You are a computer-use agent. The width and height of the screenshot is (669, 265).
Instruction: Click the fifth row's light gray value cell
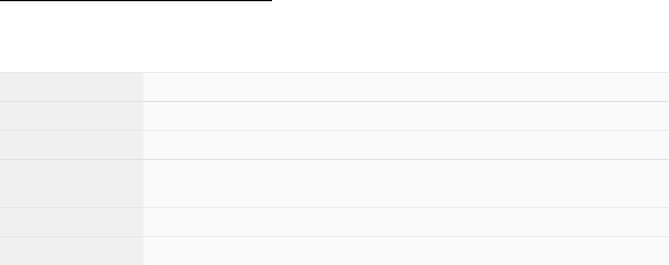[405, 222]
